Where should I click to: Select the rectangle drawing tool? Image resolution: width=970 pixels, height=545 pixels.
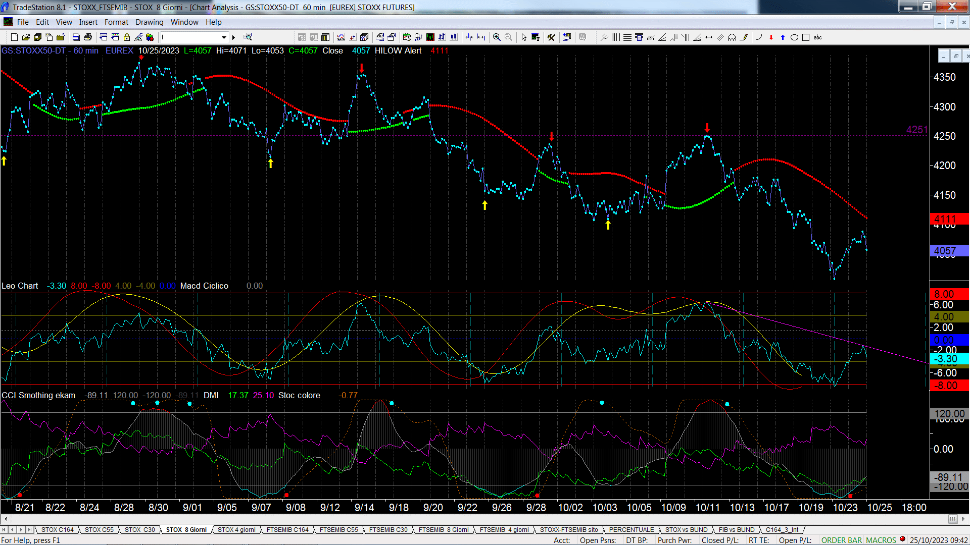click(806, 37)
